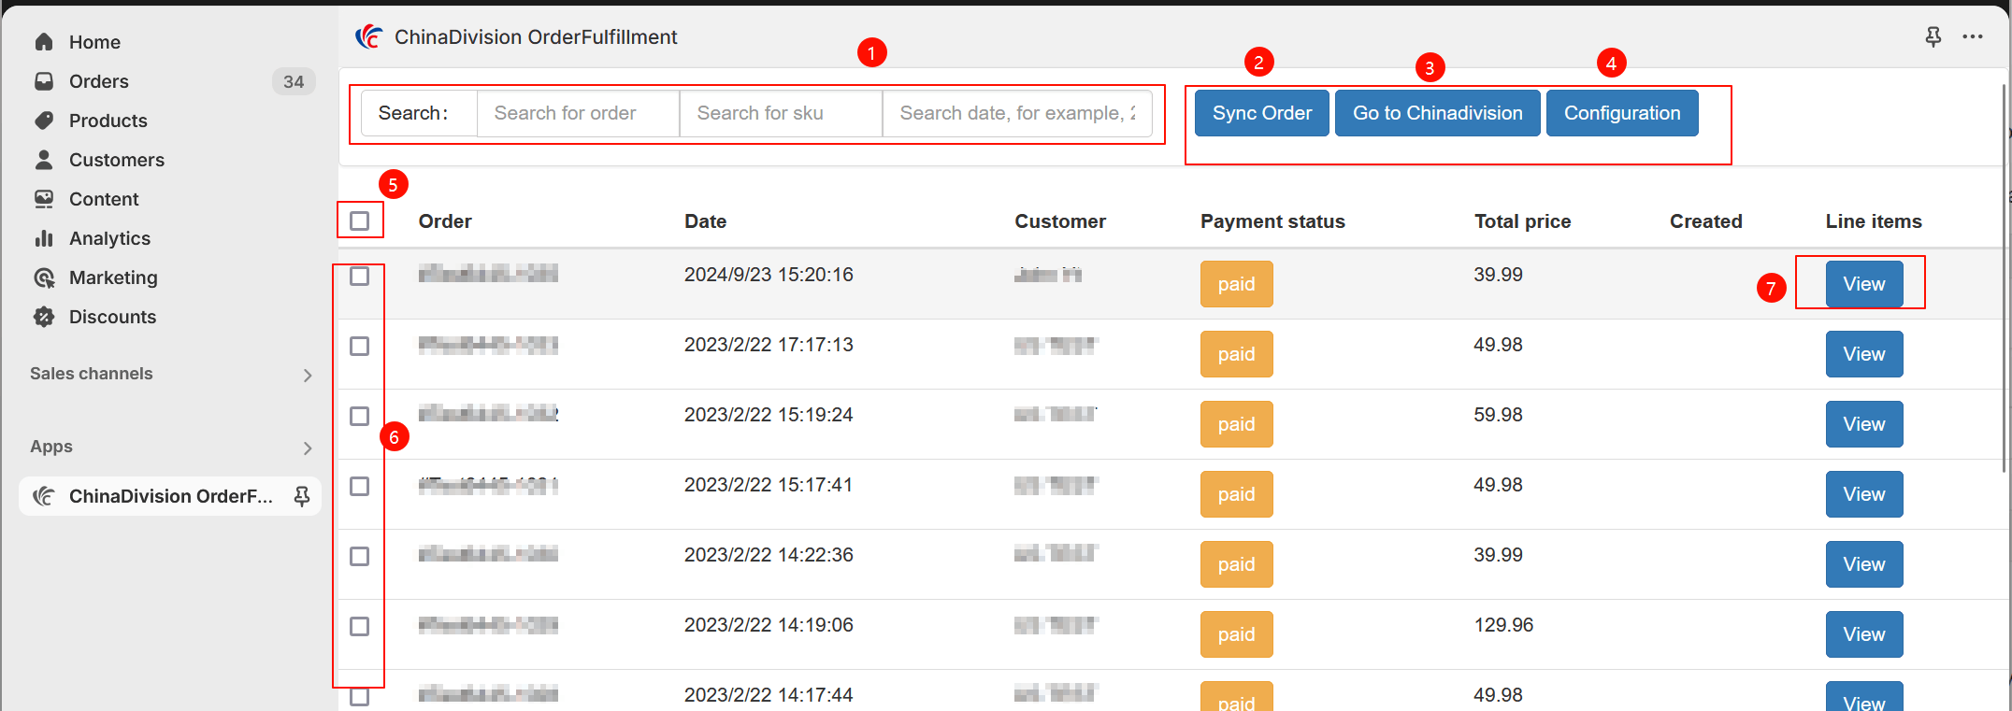Click total price 59.98

[x=1498, y=415]
